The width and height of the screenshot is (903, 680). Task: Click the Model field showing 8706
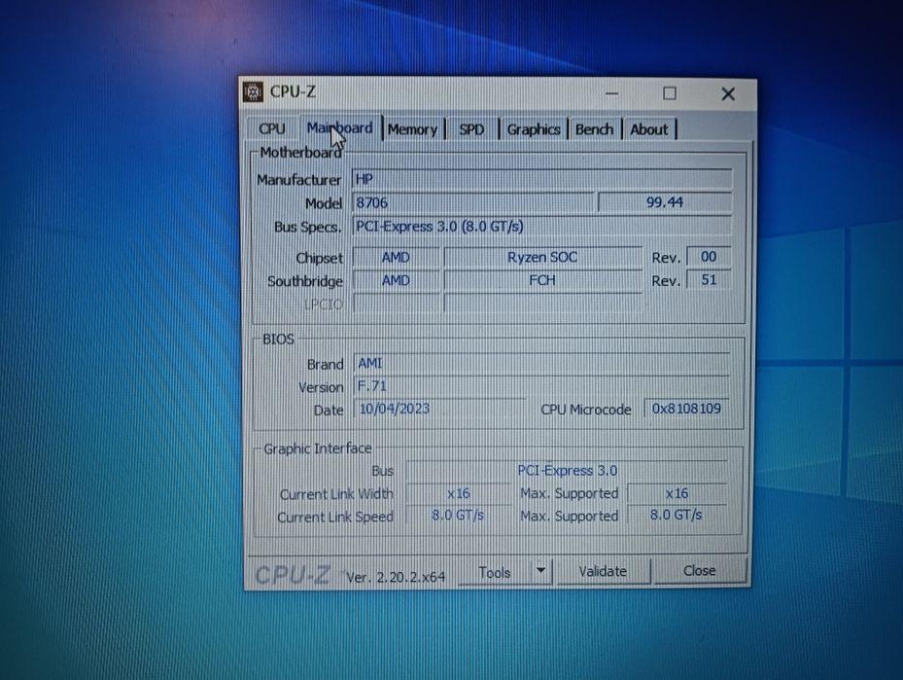pos(472,203)
